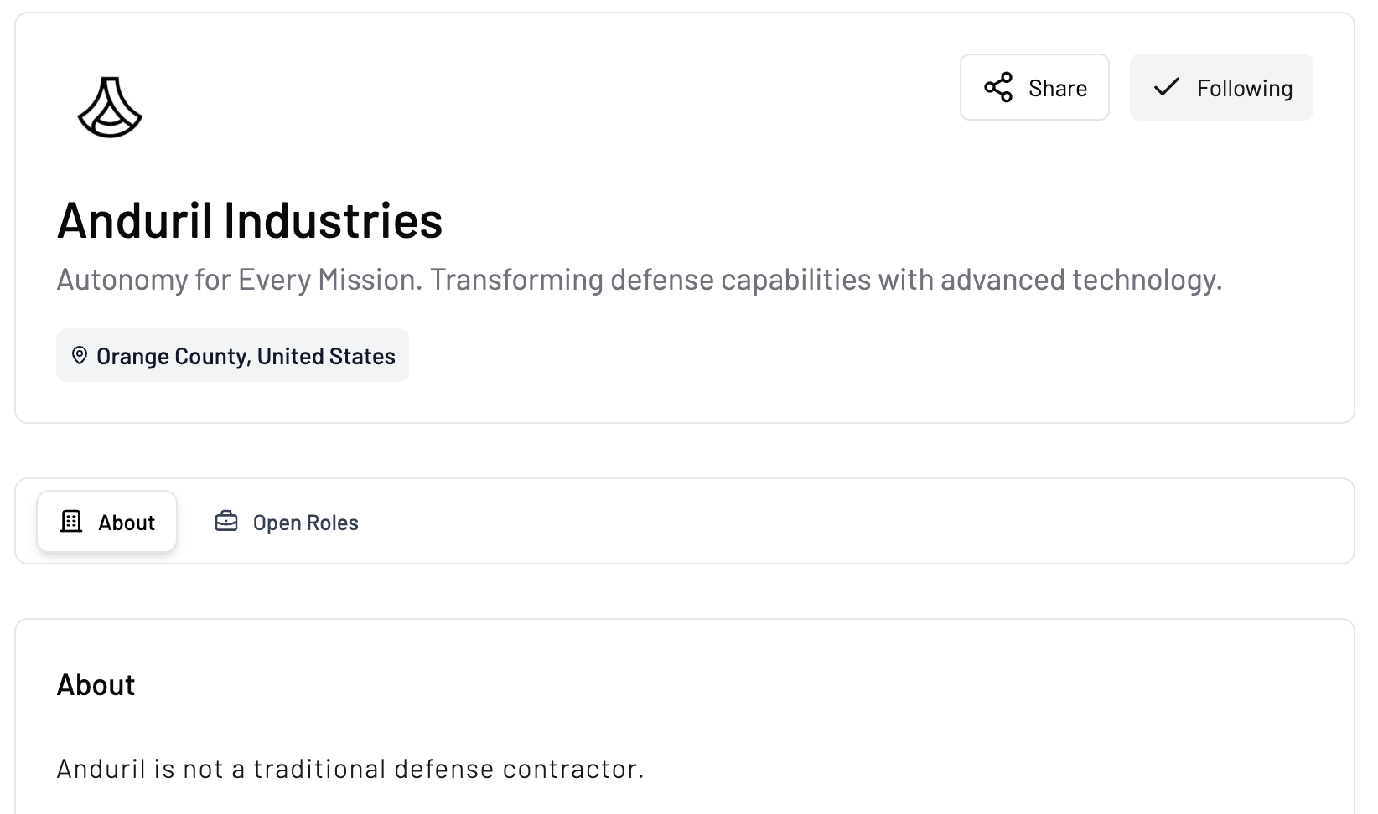The width and height of the screenshot is (1378, 814).
Task: Click the 'About' tab label text
Action: click(x=127, y=523)
